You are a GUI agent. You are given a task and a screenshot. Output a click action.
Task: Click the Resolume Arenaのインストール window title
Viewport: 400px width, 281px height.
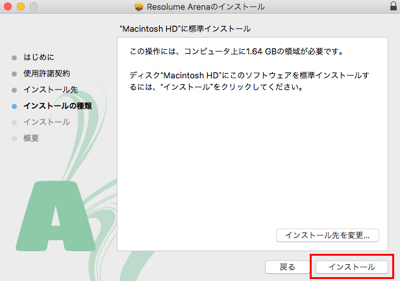pos(206,7)
